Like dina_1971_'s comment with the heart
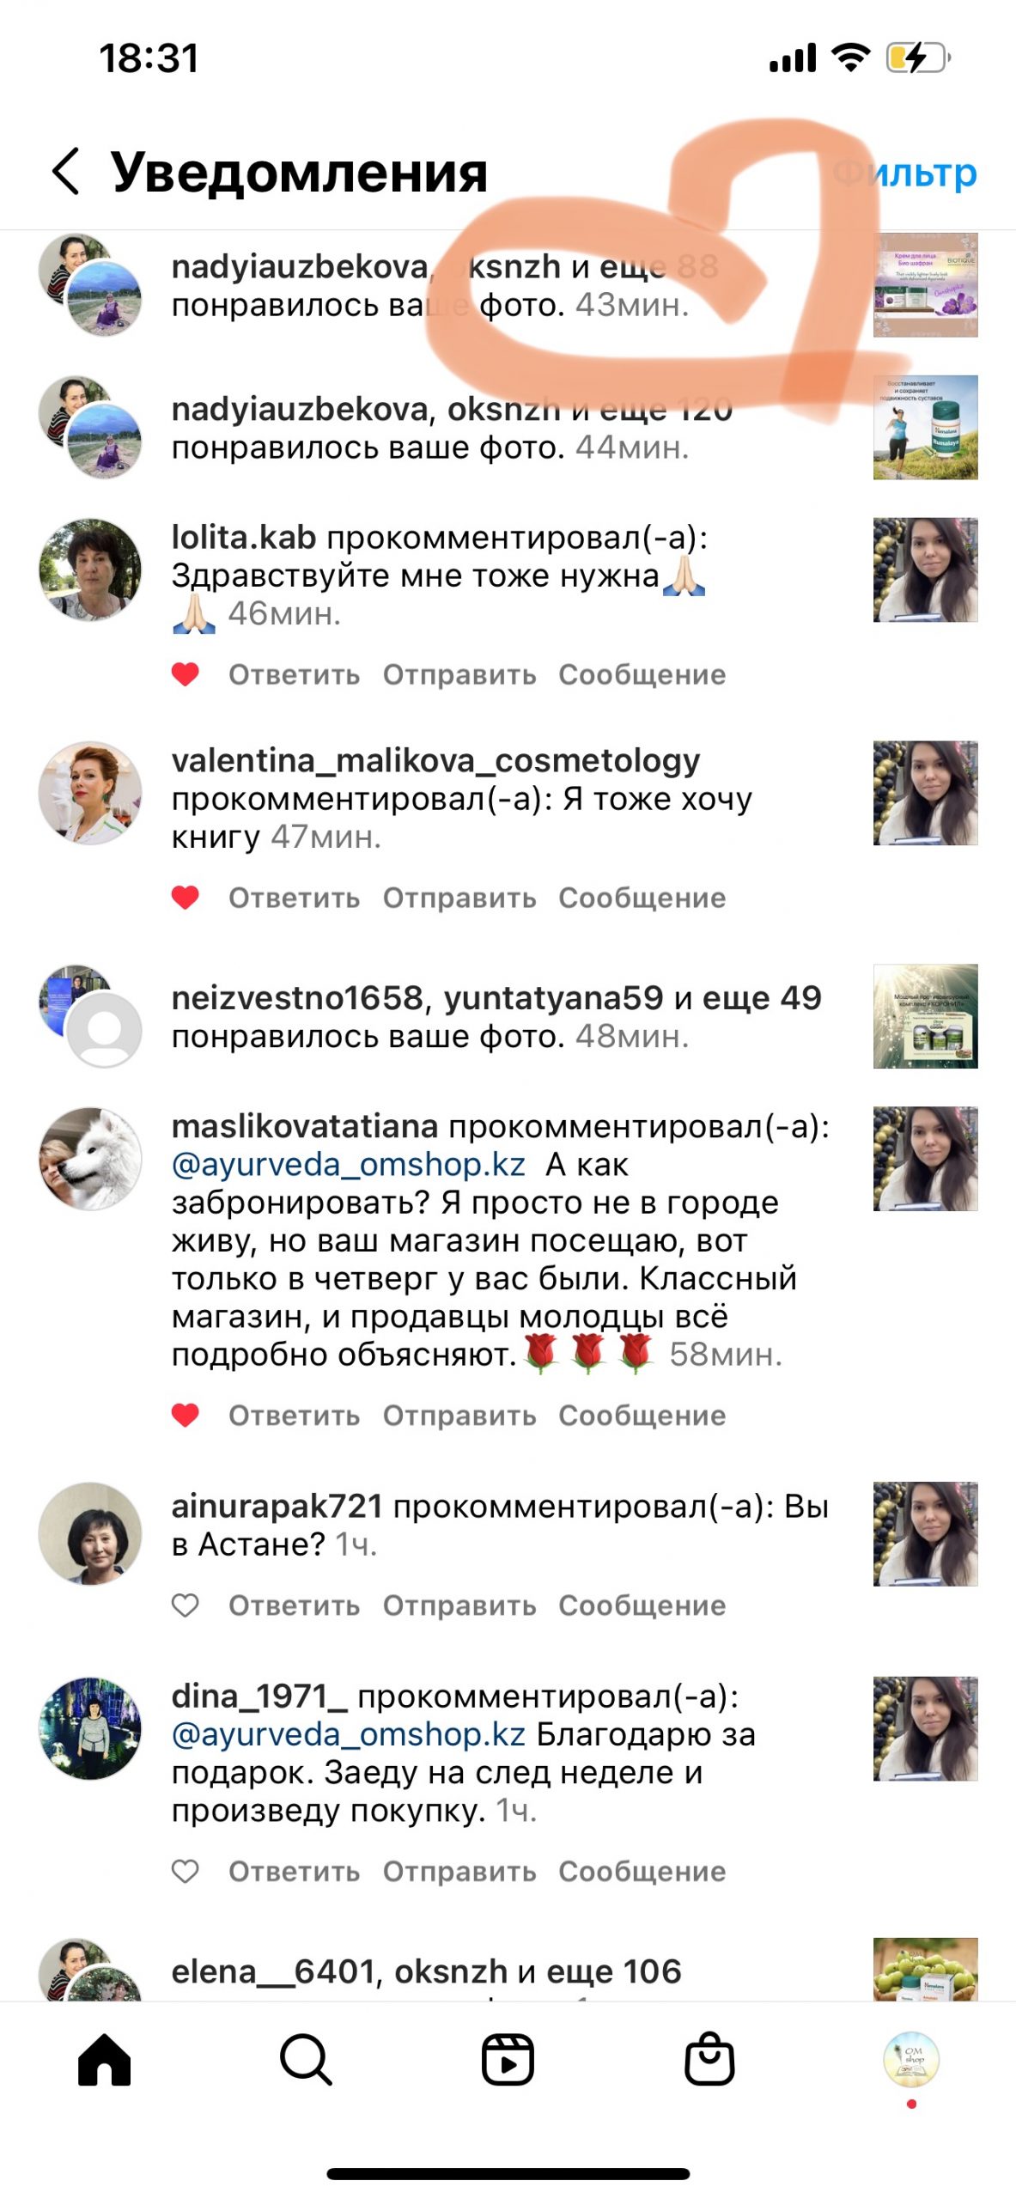Image resolution: width=1016 pixels, height=2199 pixels. [186, 1872]
